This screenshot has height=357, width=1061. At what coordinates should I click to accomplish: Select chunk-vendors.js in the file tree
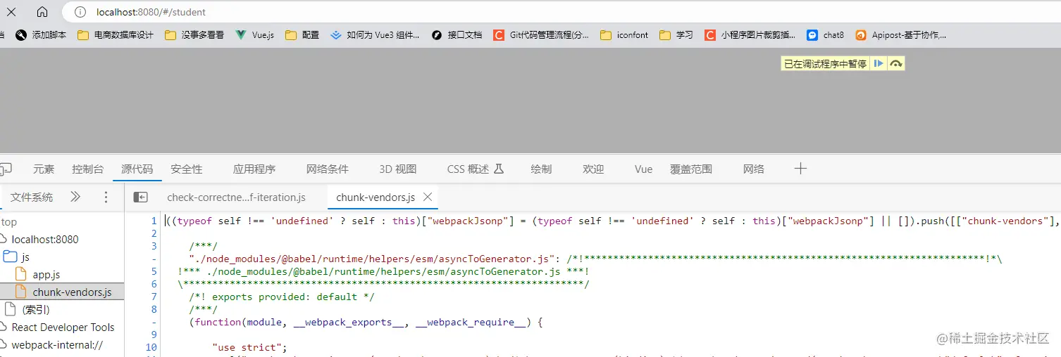[71, 292]
